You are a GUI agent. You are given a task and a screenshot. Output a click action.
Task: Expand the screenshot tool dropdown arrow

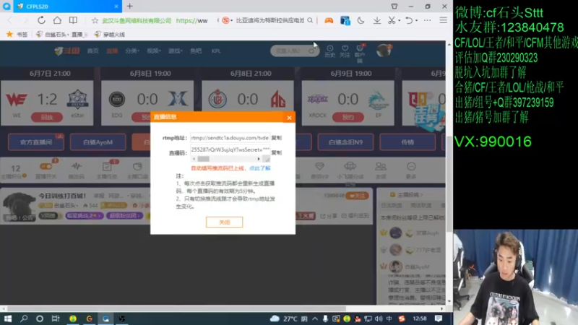[400, 21]
